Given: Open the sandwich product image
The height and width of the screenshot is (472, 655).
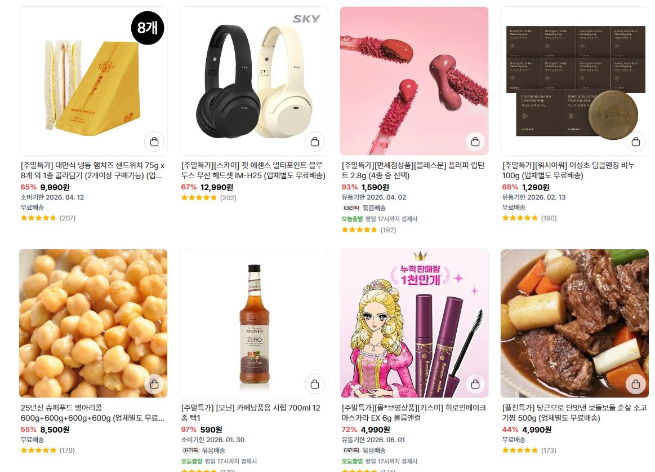Looking at the screenshot, I should [x=93, y=81].
